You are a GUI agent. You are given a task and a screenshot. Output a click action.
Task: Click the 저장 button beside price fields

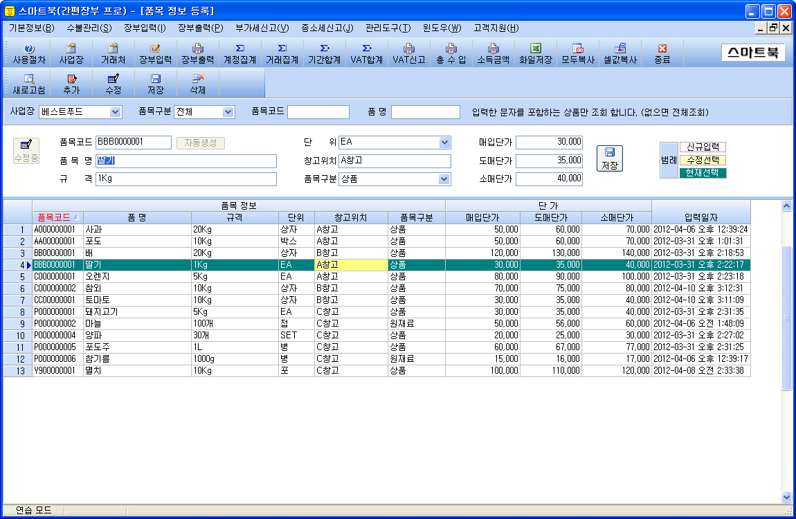point(609,158)
